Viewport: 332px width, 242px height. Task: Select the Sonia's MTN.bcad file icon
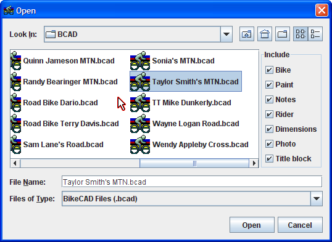[x=140, y=61]
